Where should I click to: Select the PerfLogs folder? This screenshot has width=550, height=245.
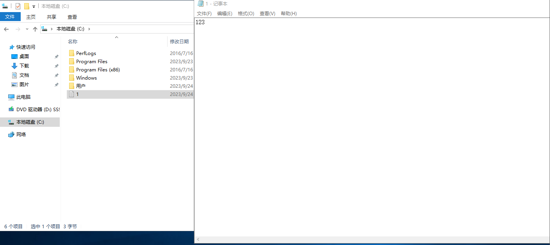point(86,53)
